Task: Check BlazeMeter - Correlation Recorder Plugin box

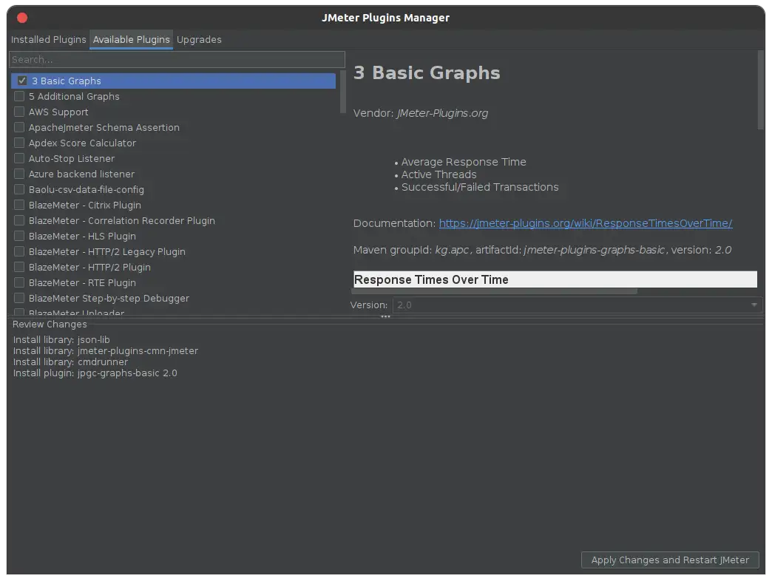Action: coord(19,220)
